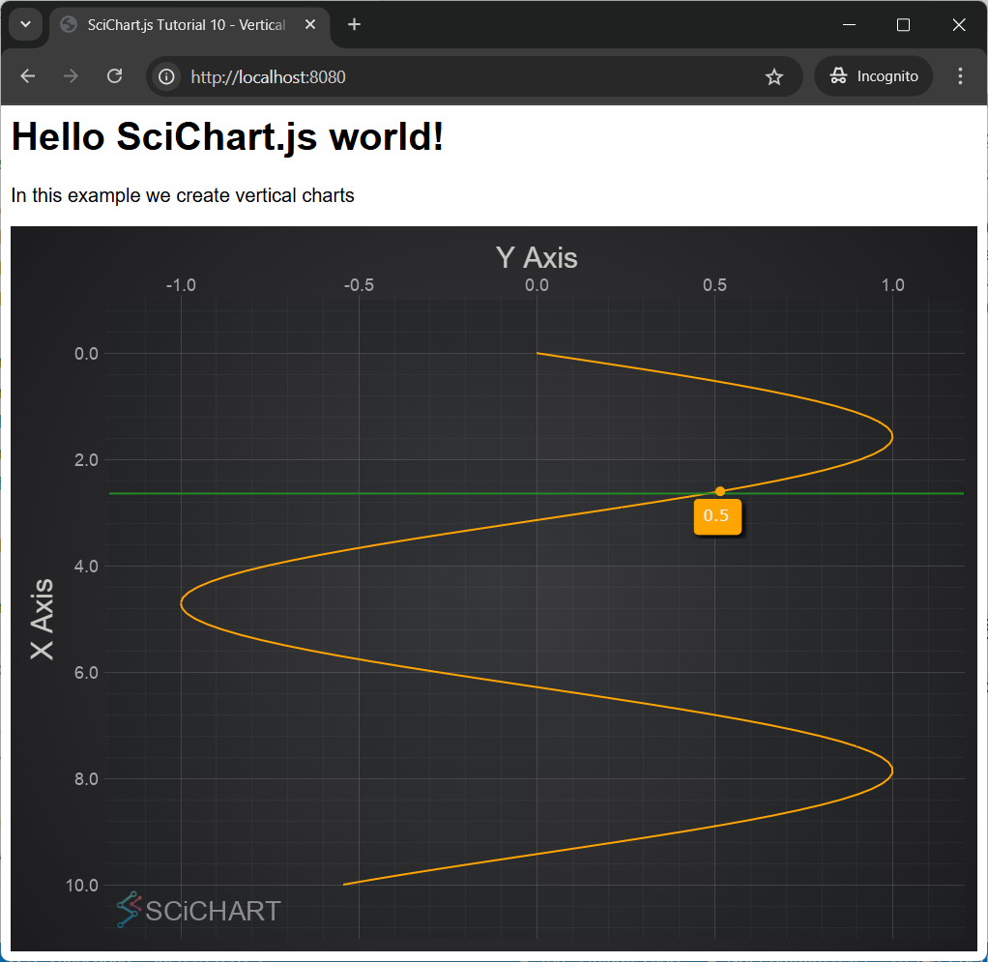The width and height of the screenshot is (988, 962).
Task: Click the SciChart logo watermark
Action: click(199, 910)
